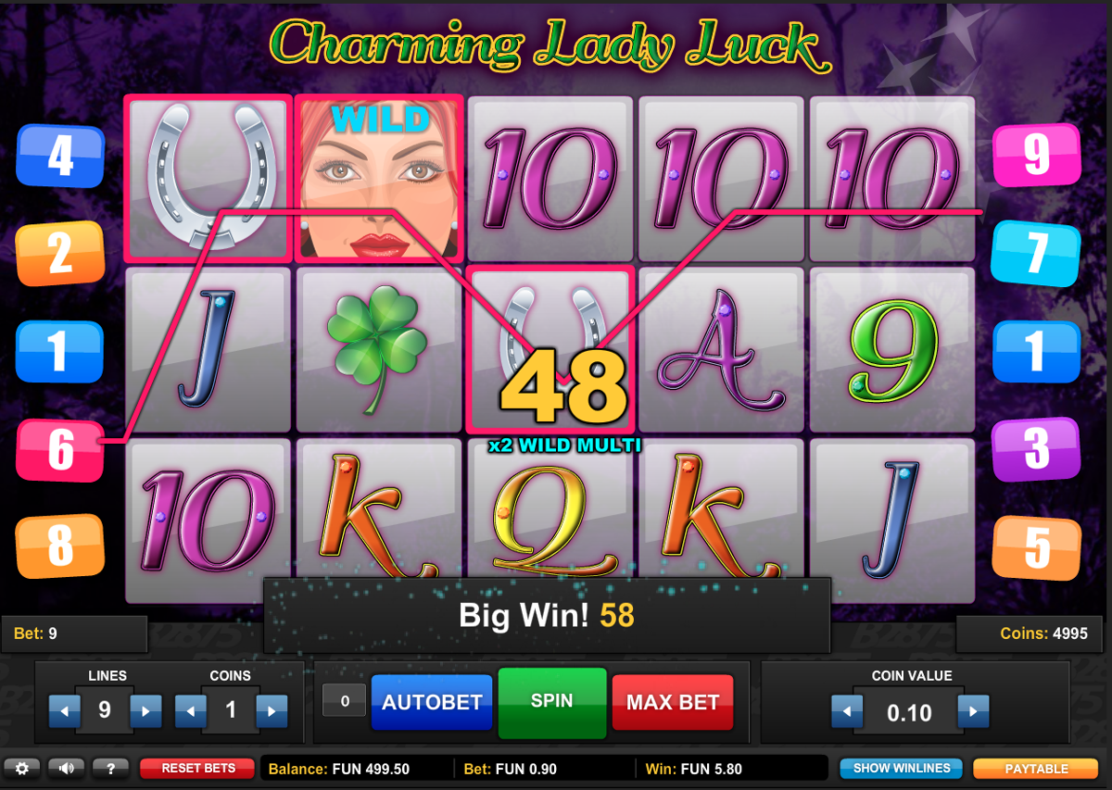Viewport: 1112px width, 790px height.
Task: Hit the green Spin button
Action: (x=552, y=703)
